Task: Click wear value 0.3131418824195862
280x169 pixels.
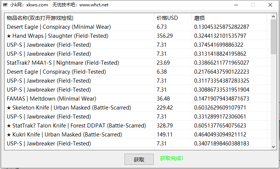Action: pos(220,54)
